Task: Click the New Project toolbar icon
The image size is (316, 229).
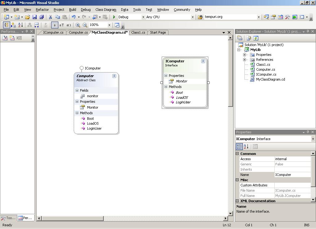Action: 6,17
